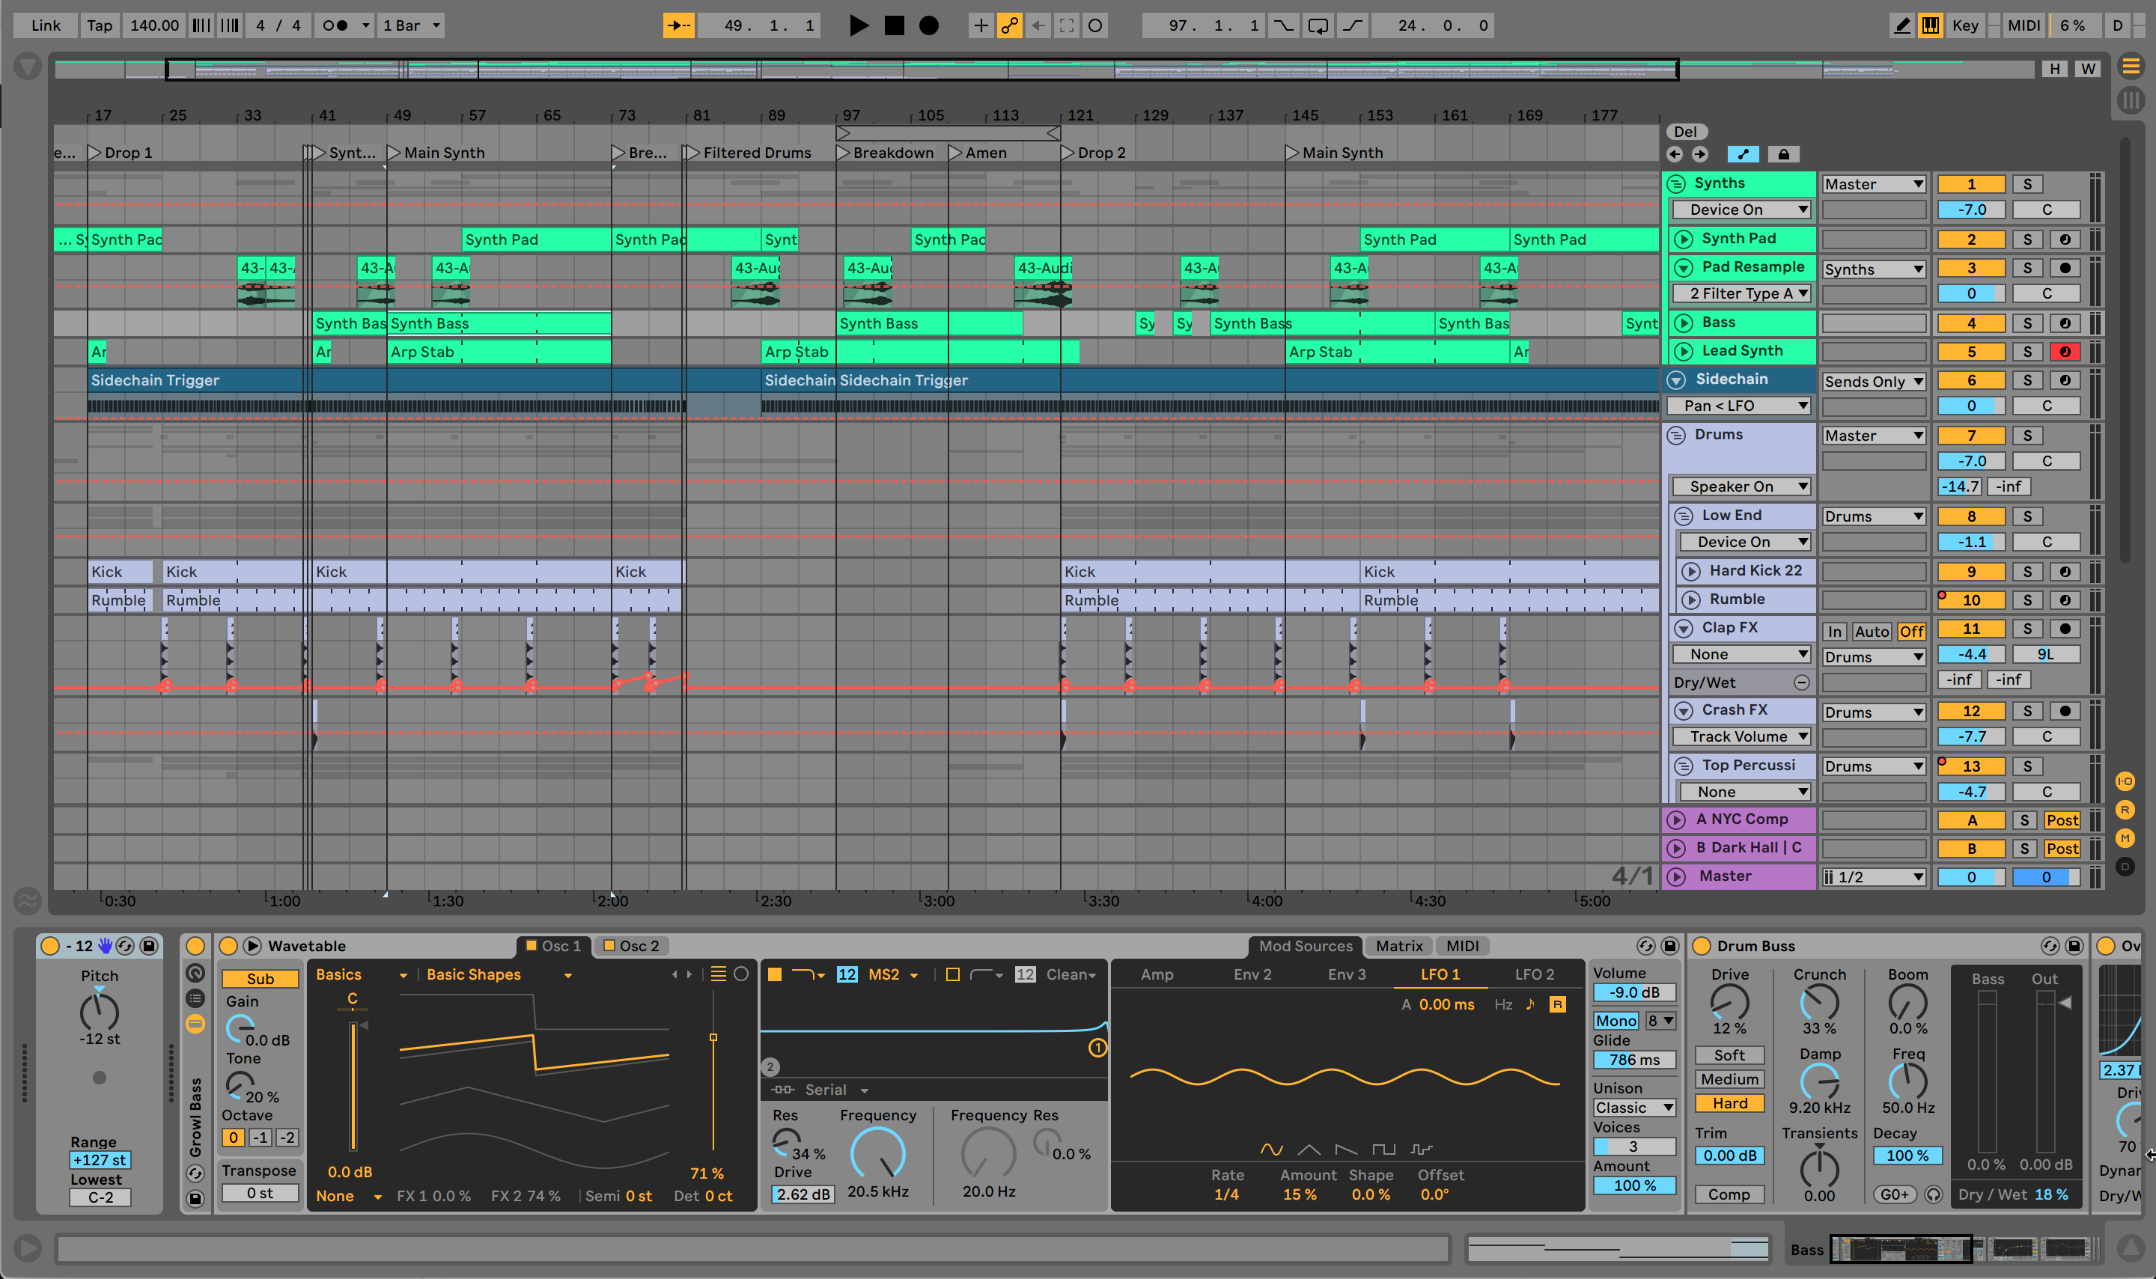Image resolution: width=2156 pixels, height=1279 pixels.
Task: Click the Arrangement view selector icon
Action: (2130, 67)
